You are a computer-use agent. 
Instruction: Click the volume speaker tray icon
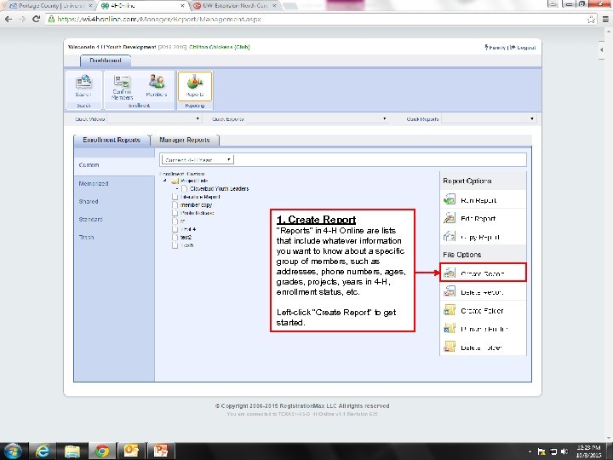(564, 451)
